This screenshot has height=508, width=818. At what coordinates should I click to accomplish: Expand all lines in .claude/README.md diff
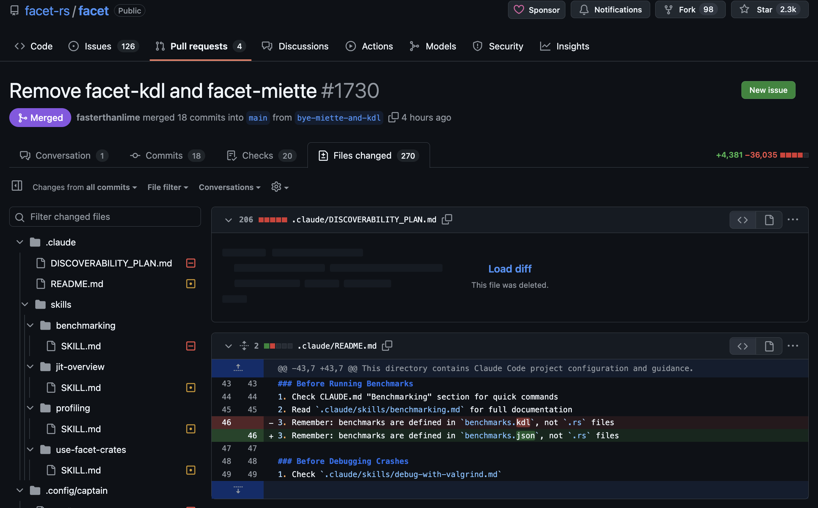(x=244, y=346)
